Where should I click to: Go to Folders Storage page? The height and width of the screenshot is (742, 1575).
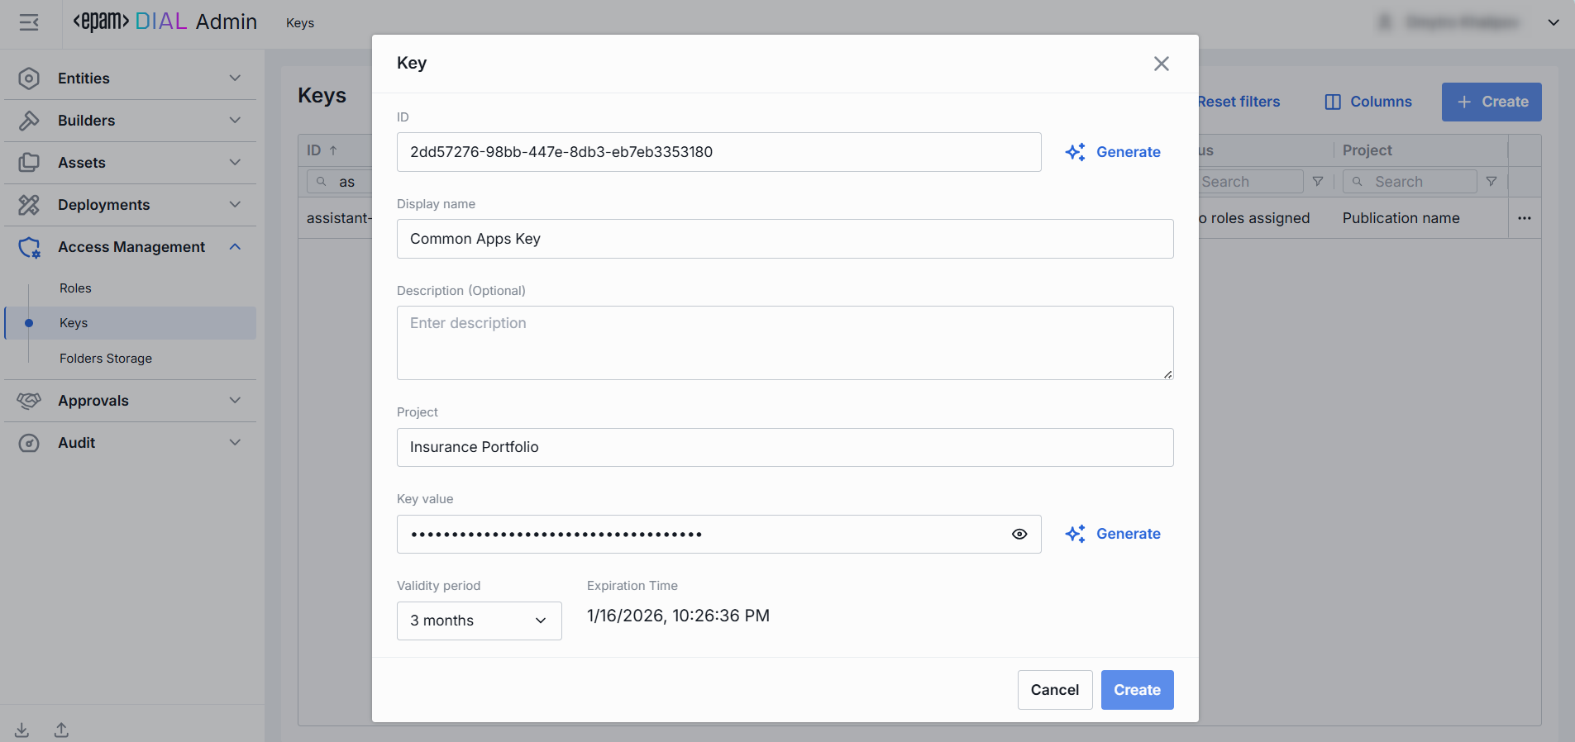[106, 359]
